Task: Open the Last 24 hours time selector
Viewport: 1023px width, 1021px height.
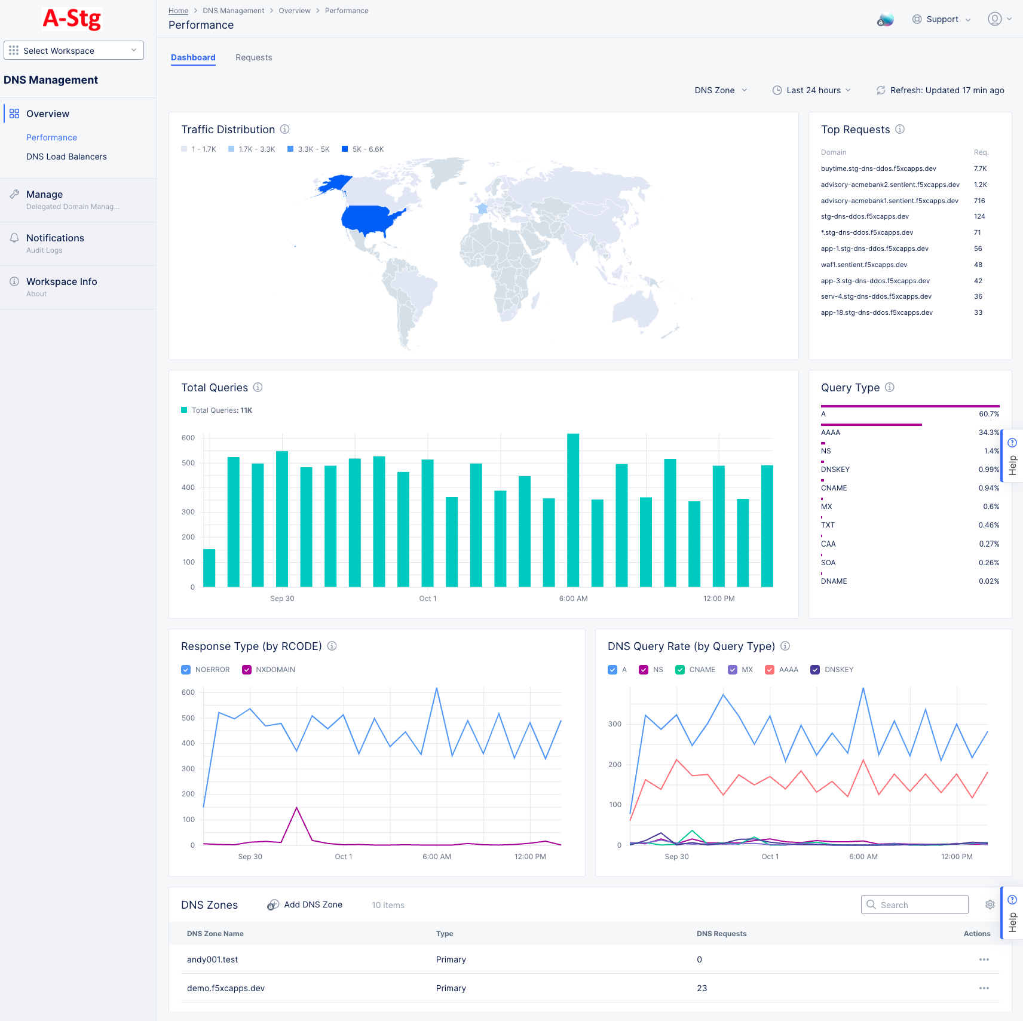Action: [811, 90]
